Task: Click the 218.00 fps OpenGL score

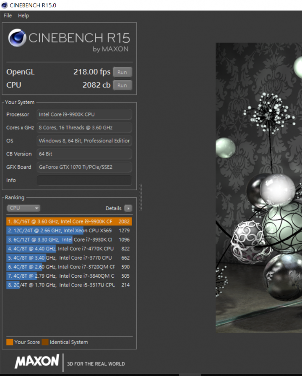Action: [x=92, y=72]
